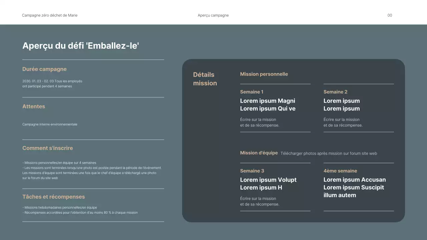Screen dimensions: 427x240
Task: Click the header text 'Campagne zéro déchet de Marie'
Action: (50, 15)
